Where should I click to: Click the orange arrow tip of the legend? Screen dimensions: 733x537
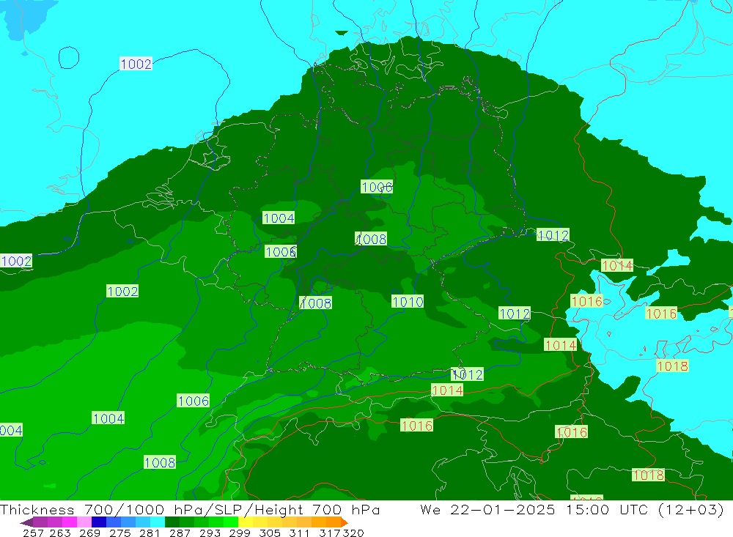(x=345, y=522)
